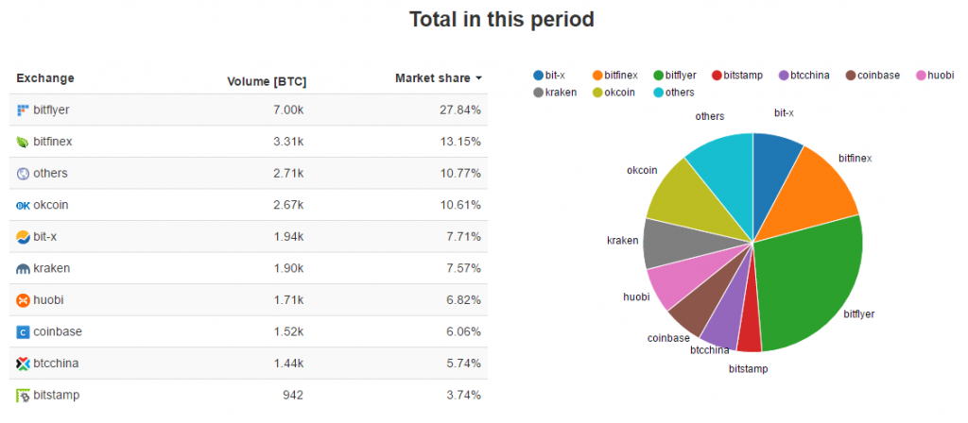Click the bit-x blue legend dot
The image size is (968, 423).
click(538, 75)
